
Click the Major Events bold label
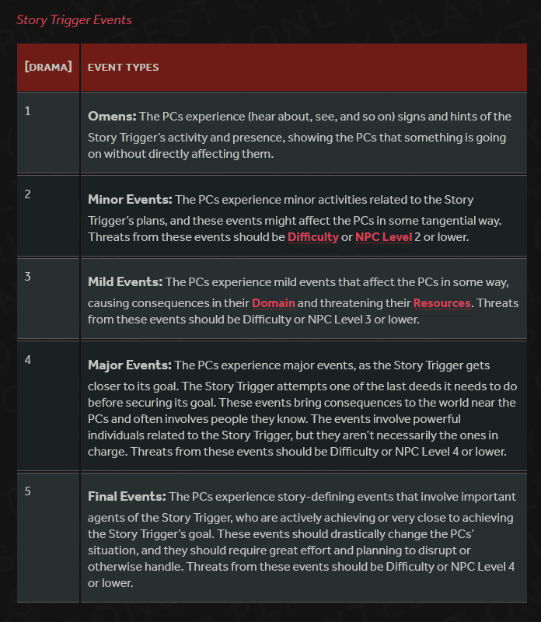[130, 365]
